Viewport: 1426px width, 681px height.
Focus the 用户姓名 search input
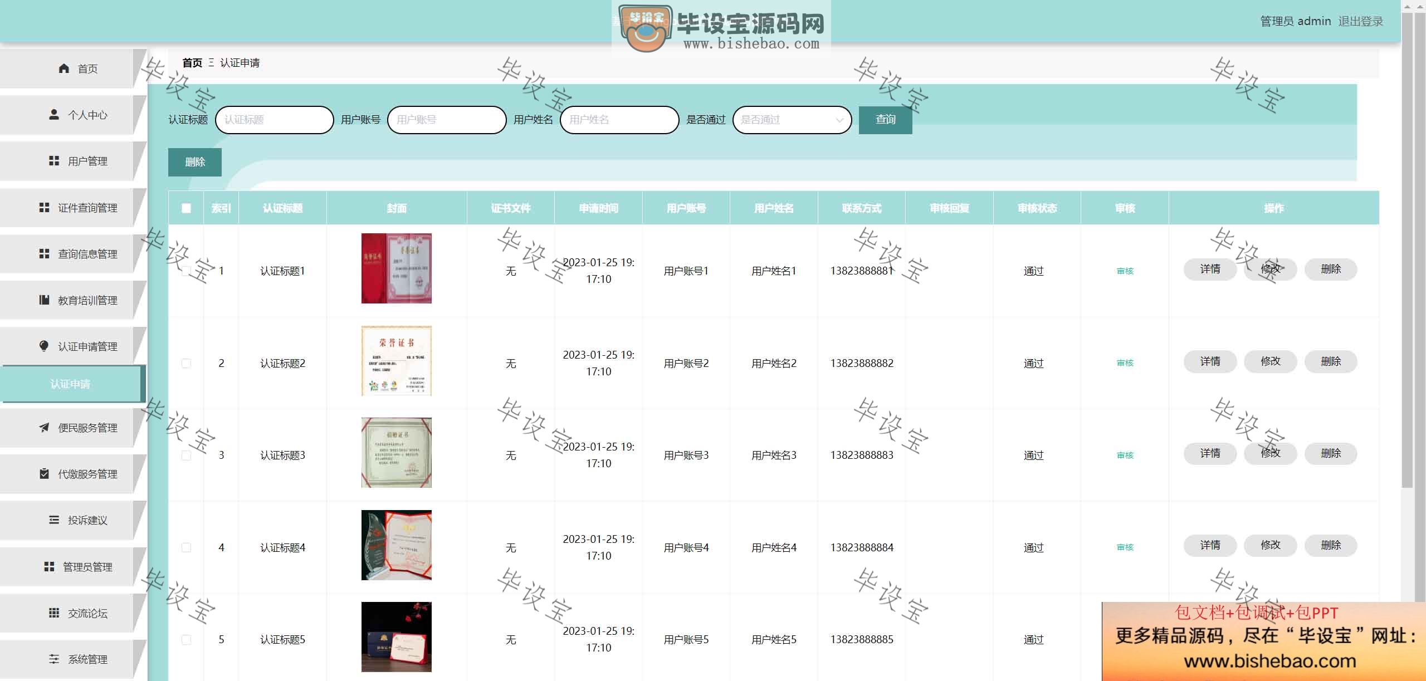coord(619,120)
